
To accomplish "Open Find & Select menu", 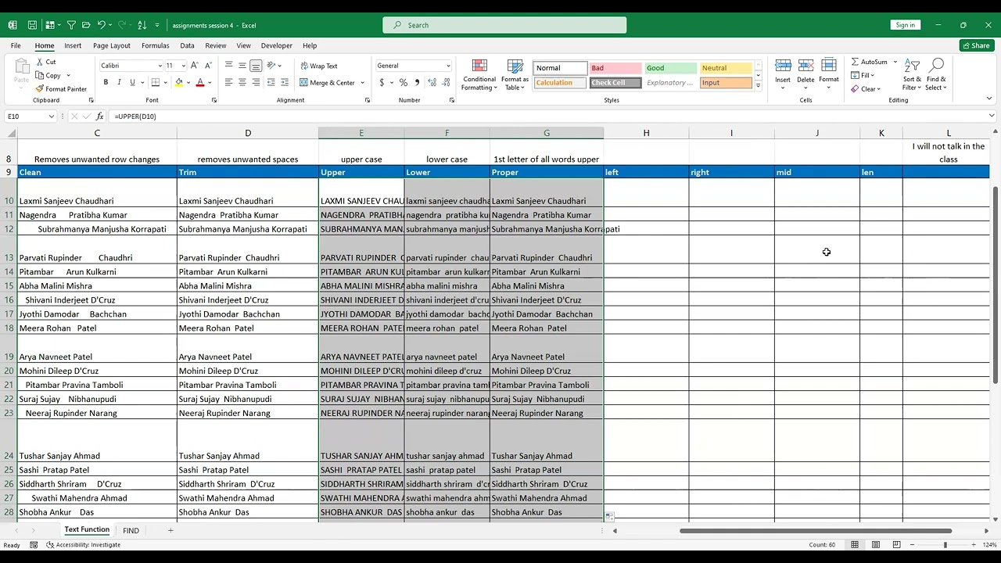I will tap(936, 75).
